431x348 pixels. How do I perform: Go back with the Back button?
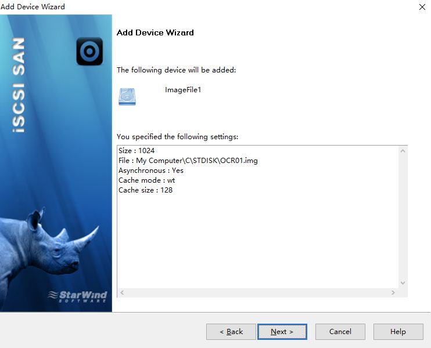tap(231, 332)
